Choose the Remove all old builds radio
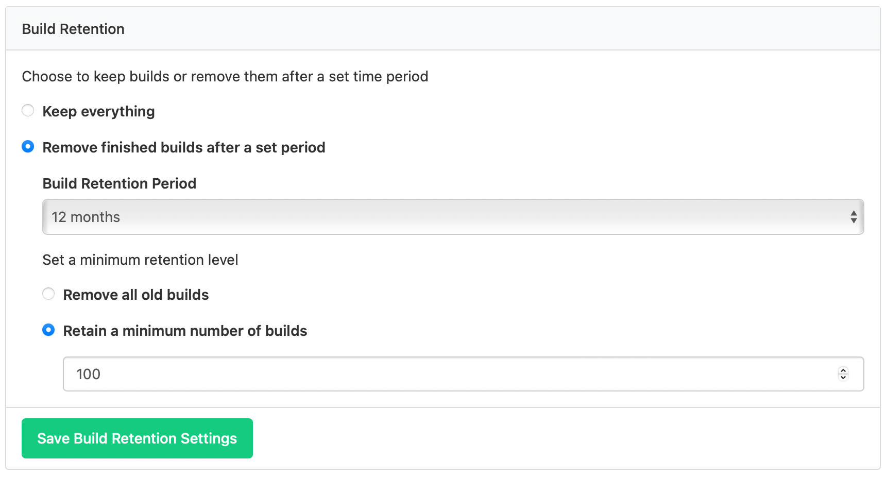 tap(48, 294)
